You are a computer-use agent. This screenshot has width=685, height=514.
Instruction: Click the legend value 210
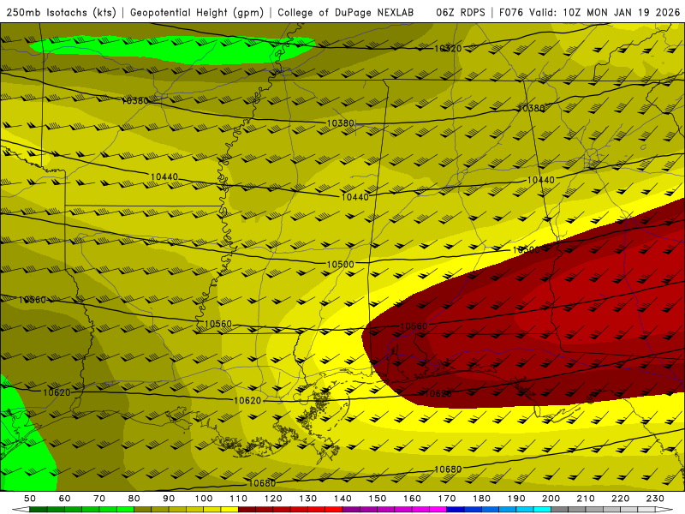pos(586,499)
